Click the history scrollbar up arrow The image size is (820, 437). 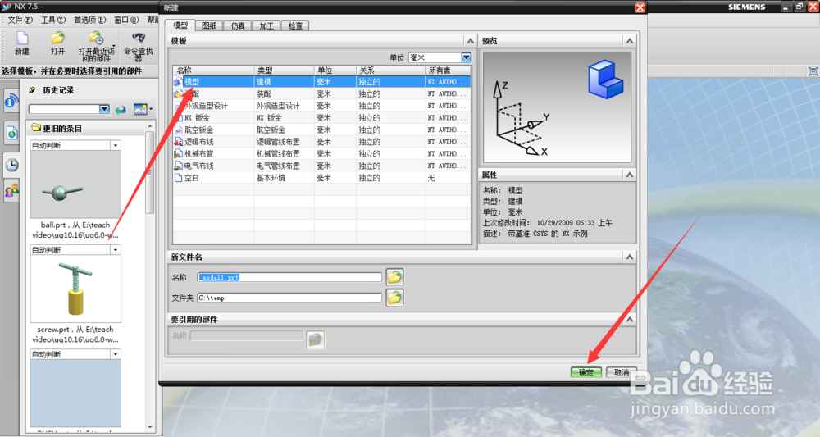pyautogui.click(x=150, y=126)
